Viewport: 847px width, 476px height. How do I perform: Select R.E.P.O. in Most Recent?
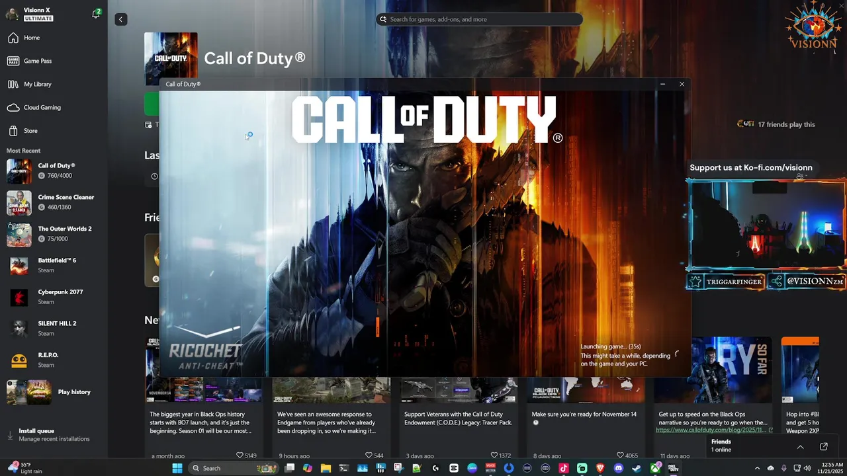pos(54,360)
